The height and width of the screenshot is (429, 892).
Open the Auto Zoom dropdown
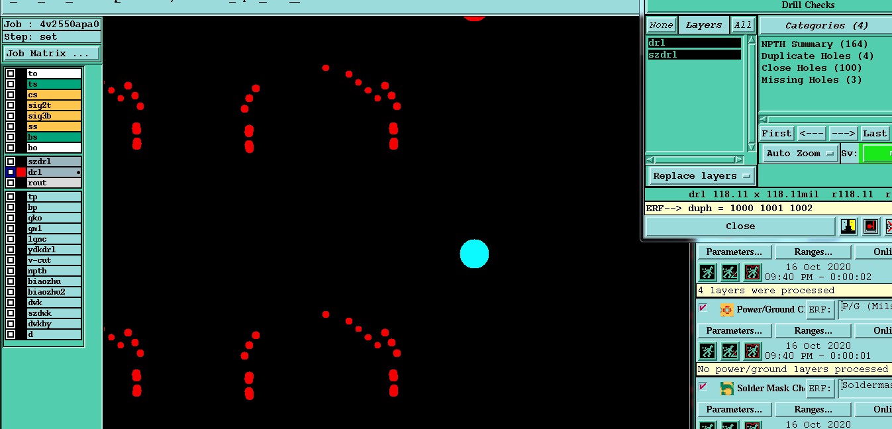click(x=800, y=153)
